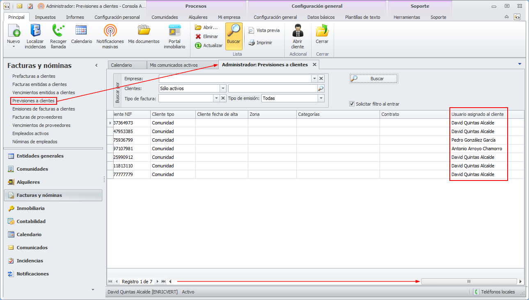This screenshot has height=300, width=529.
Task: Open the Herramientas ribbon tab
Action: click(x=407, y=17)
